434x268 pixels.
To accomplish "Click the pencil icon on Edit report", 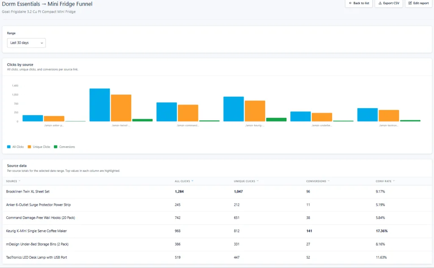I will click(x=410, y=3).
